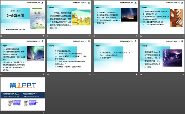The width and height of the screenshot is (185, 114).
Task: Click the animation star icon under slide 2
Action: [x=48, y=36]
